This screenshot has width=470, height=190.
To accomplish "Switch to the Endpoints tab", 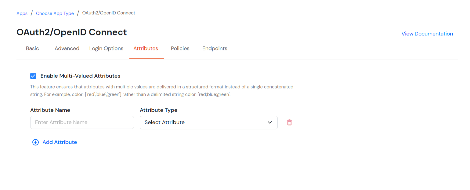I will pyautogui.click(x=215, y=48).
